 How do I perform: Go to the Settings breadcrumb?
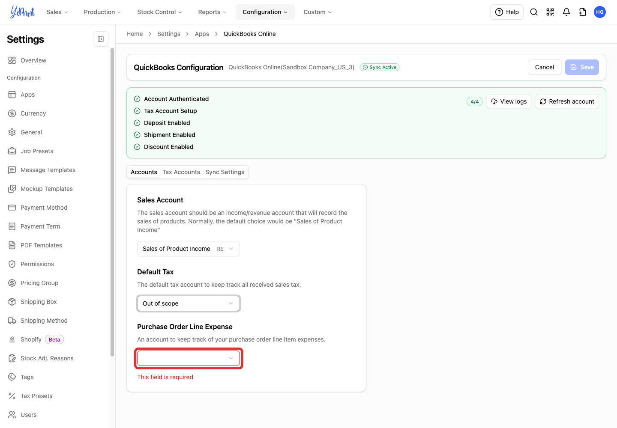pos(169,34)
